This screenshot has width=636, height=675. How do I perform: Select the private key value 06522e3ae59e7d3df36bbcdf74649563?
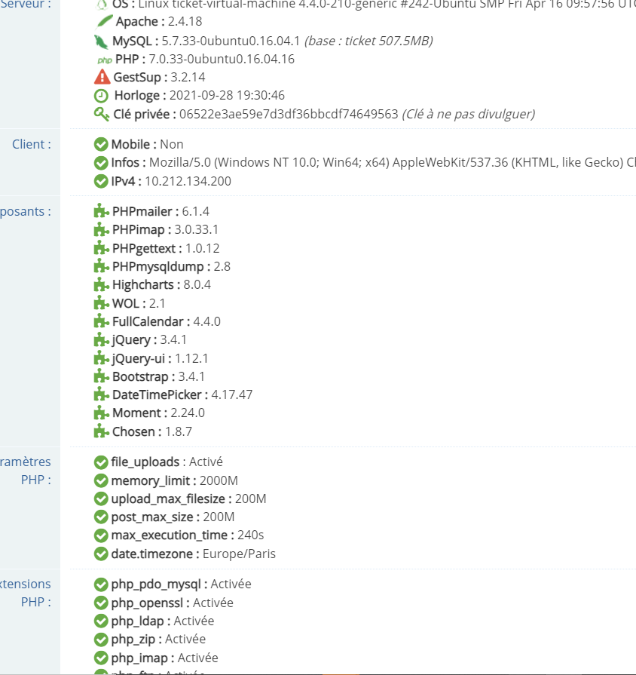(289, 114)
